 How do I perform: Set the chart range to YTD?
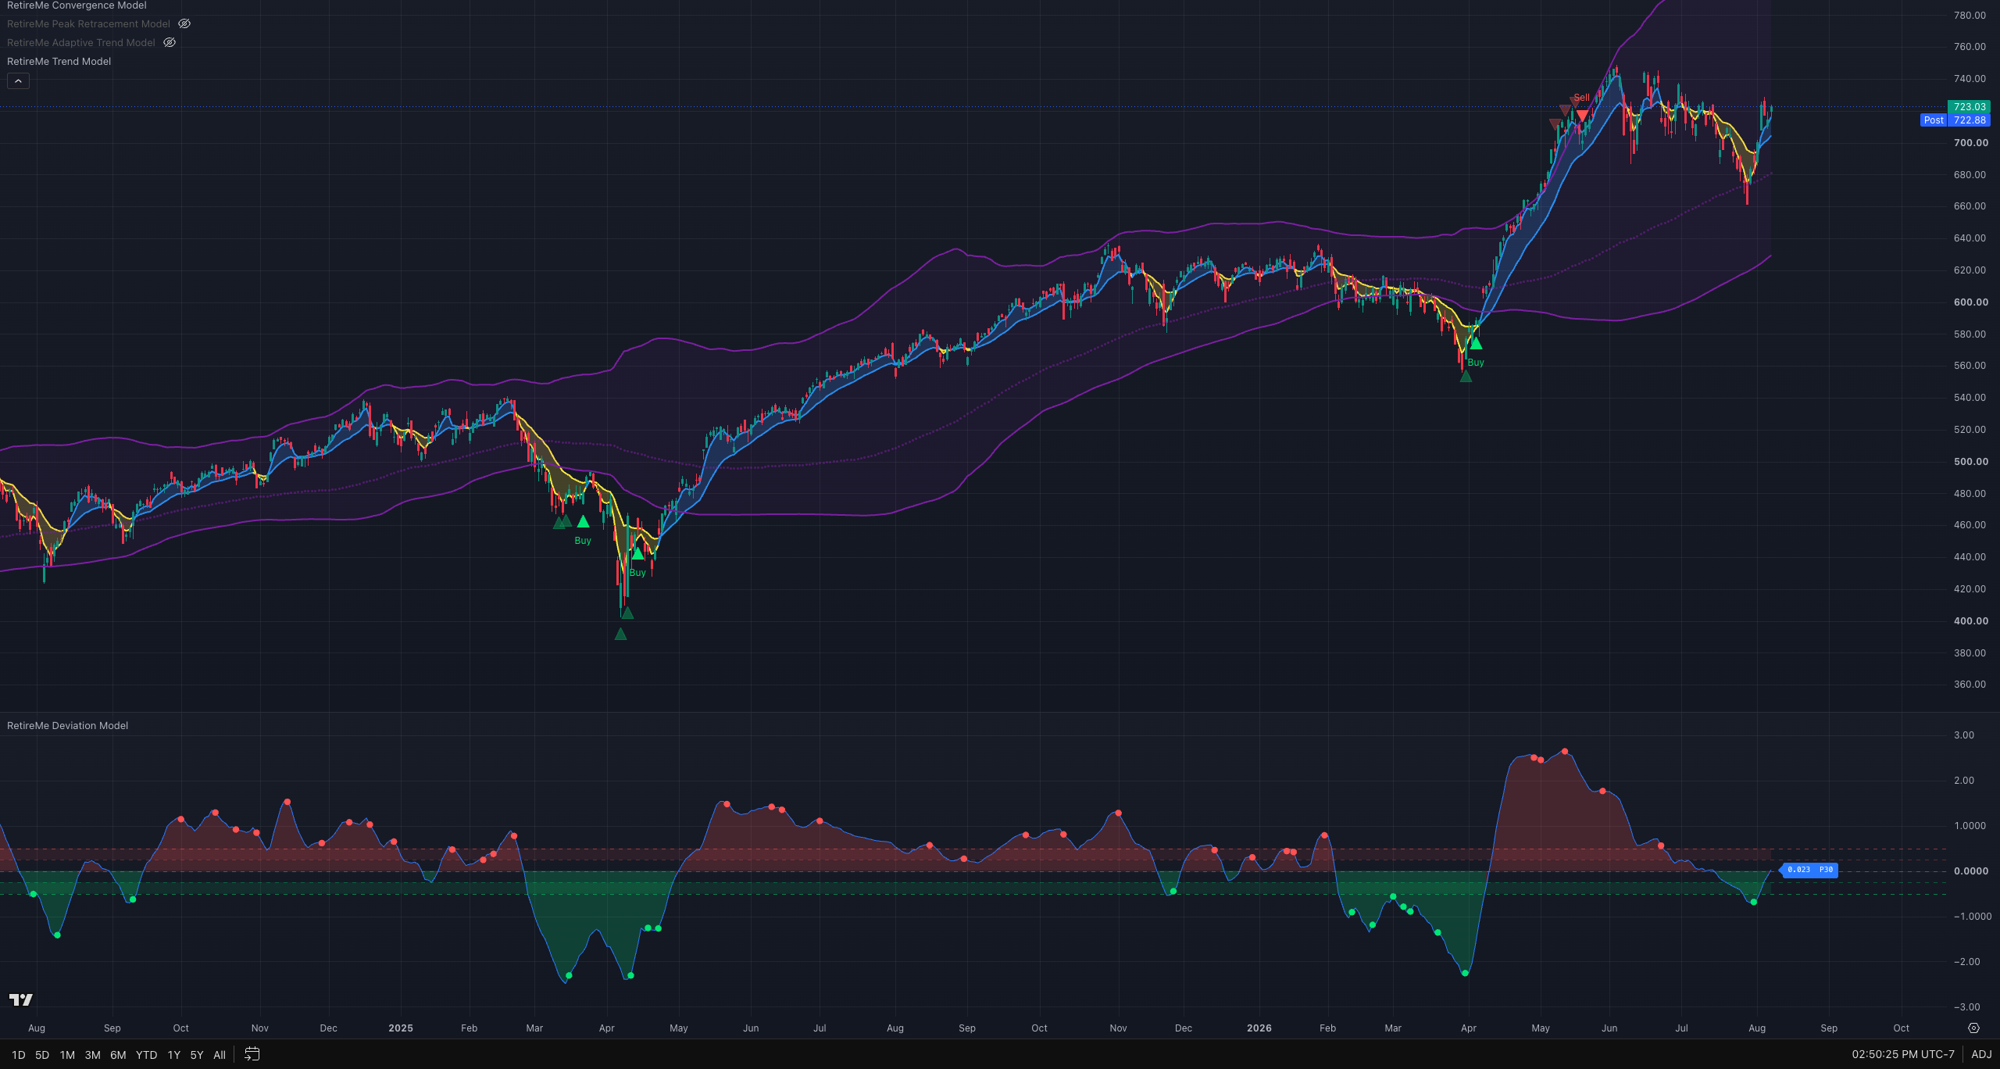tap(146, 1055)
